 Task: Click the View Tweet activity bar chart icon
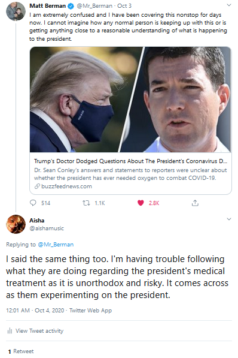(10, 330)
